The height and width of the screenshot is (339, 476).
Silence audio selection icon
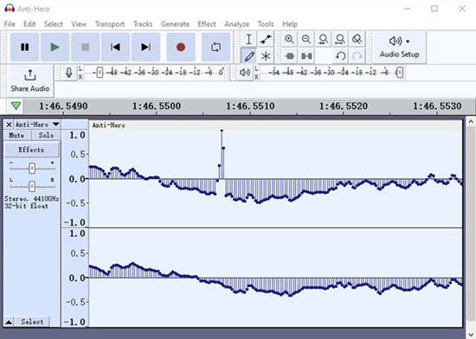(306, 56)
